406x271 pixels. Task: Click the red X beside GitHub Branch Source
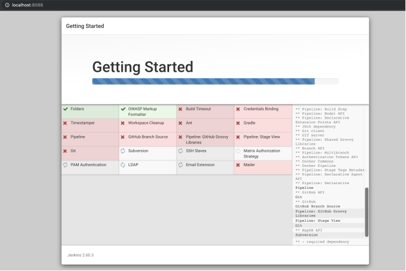[x=123, y=137]
